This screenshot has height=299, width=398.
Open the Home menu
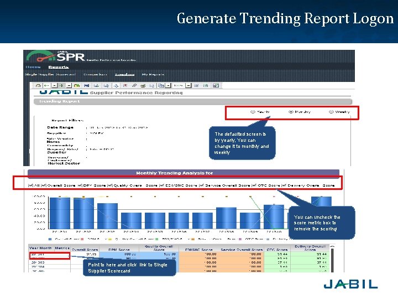click(33, 67)
